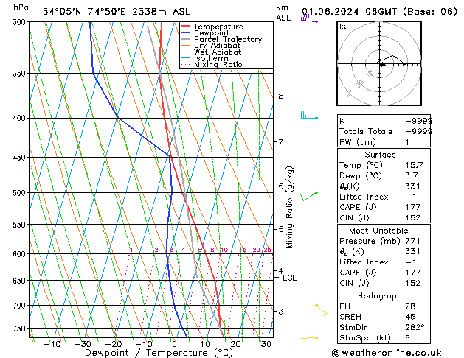
Task: Click the 550 hPa pressure label
Action: click(21, 225)
